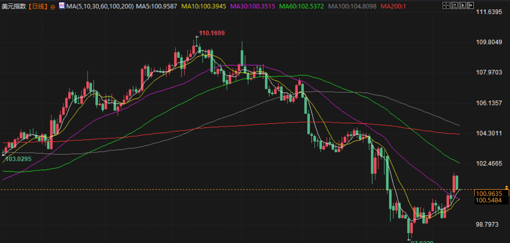
Task: Click the current price tag 100.9635
Action: [x=489, y=193]
